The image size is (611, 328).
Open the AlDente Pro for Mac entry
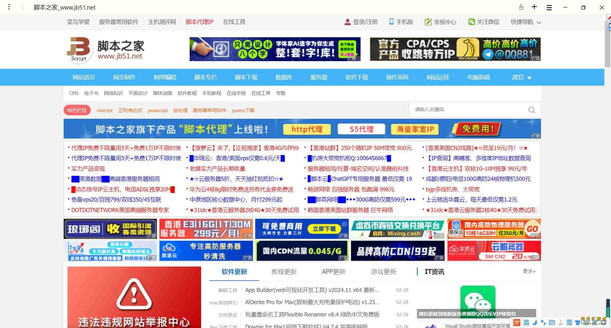coord(312,302)
